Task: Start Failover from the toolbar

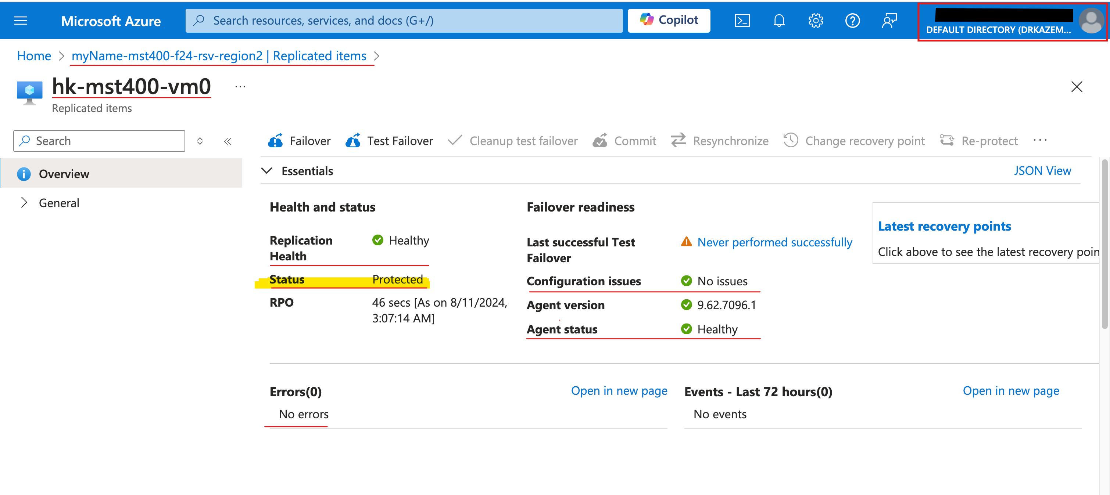Action: point(299,141)
